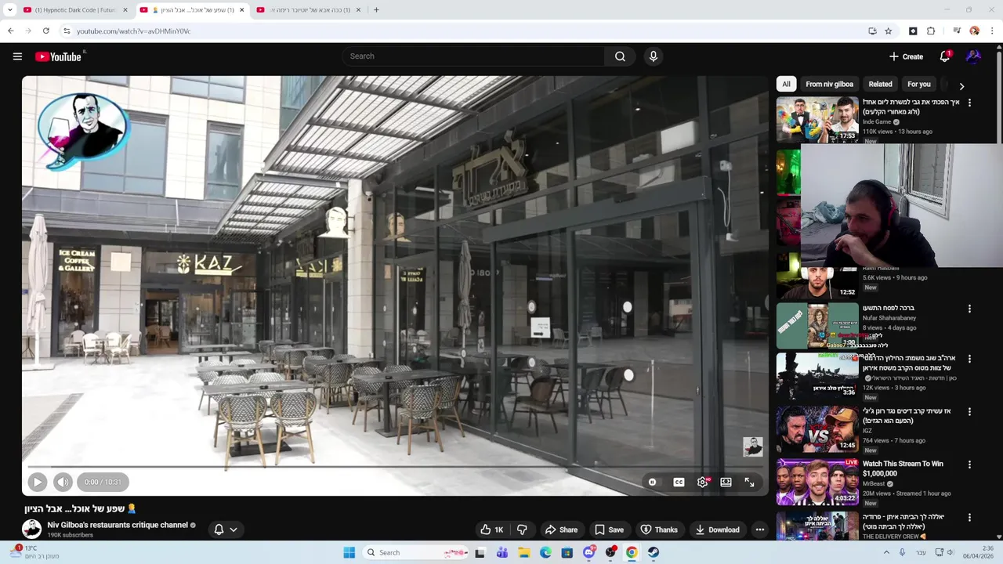The height and width of the screenshot is (564, 1003).
Task: Click the video progress bar
Action: tap(395, 468)
